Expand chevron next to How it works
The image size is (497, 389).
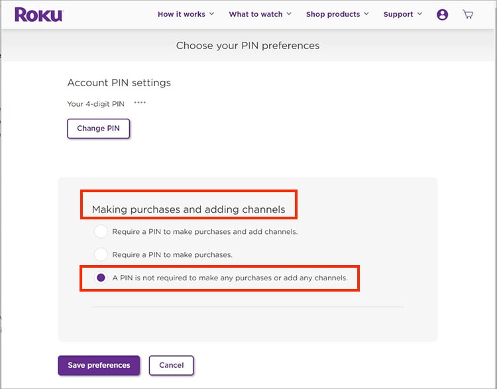[212, 14]
